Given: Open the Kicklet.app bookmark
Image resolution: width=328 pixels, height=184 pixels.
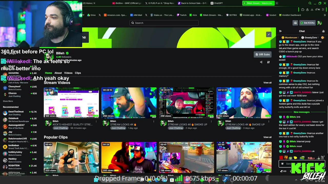Looking at the screenshot, I should (x=251, y=15).
